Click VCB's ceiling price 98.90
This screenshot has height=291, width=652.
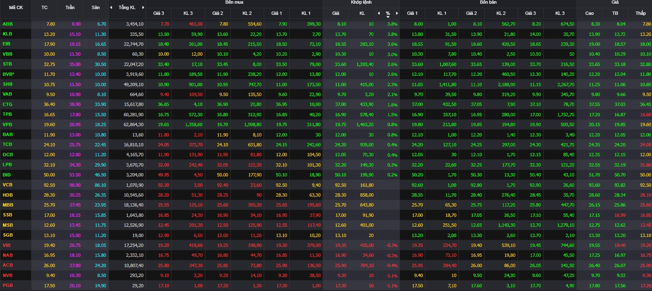(75, 185)
